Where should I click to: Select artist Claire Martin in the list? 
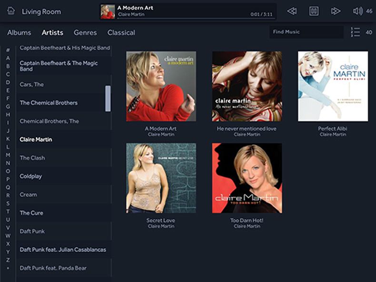pyautogui.click(x=64, y=139)
